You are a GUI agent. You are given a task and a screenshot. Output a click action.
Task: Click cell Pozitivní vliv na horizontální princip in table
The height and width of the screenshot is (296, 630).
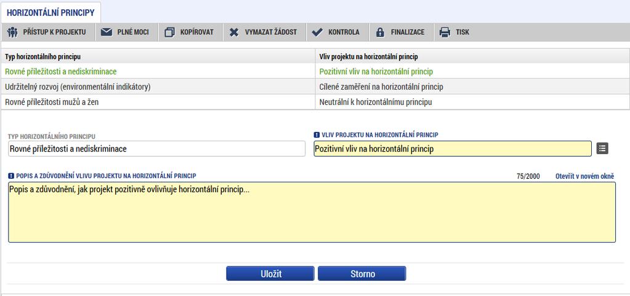(x=472, y=72)
